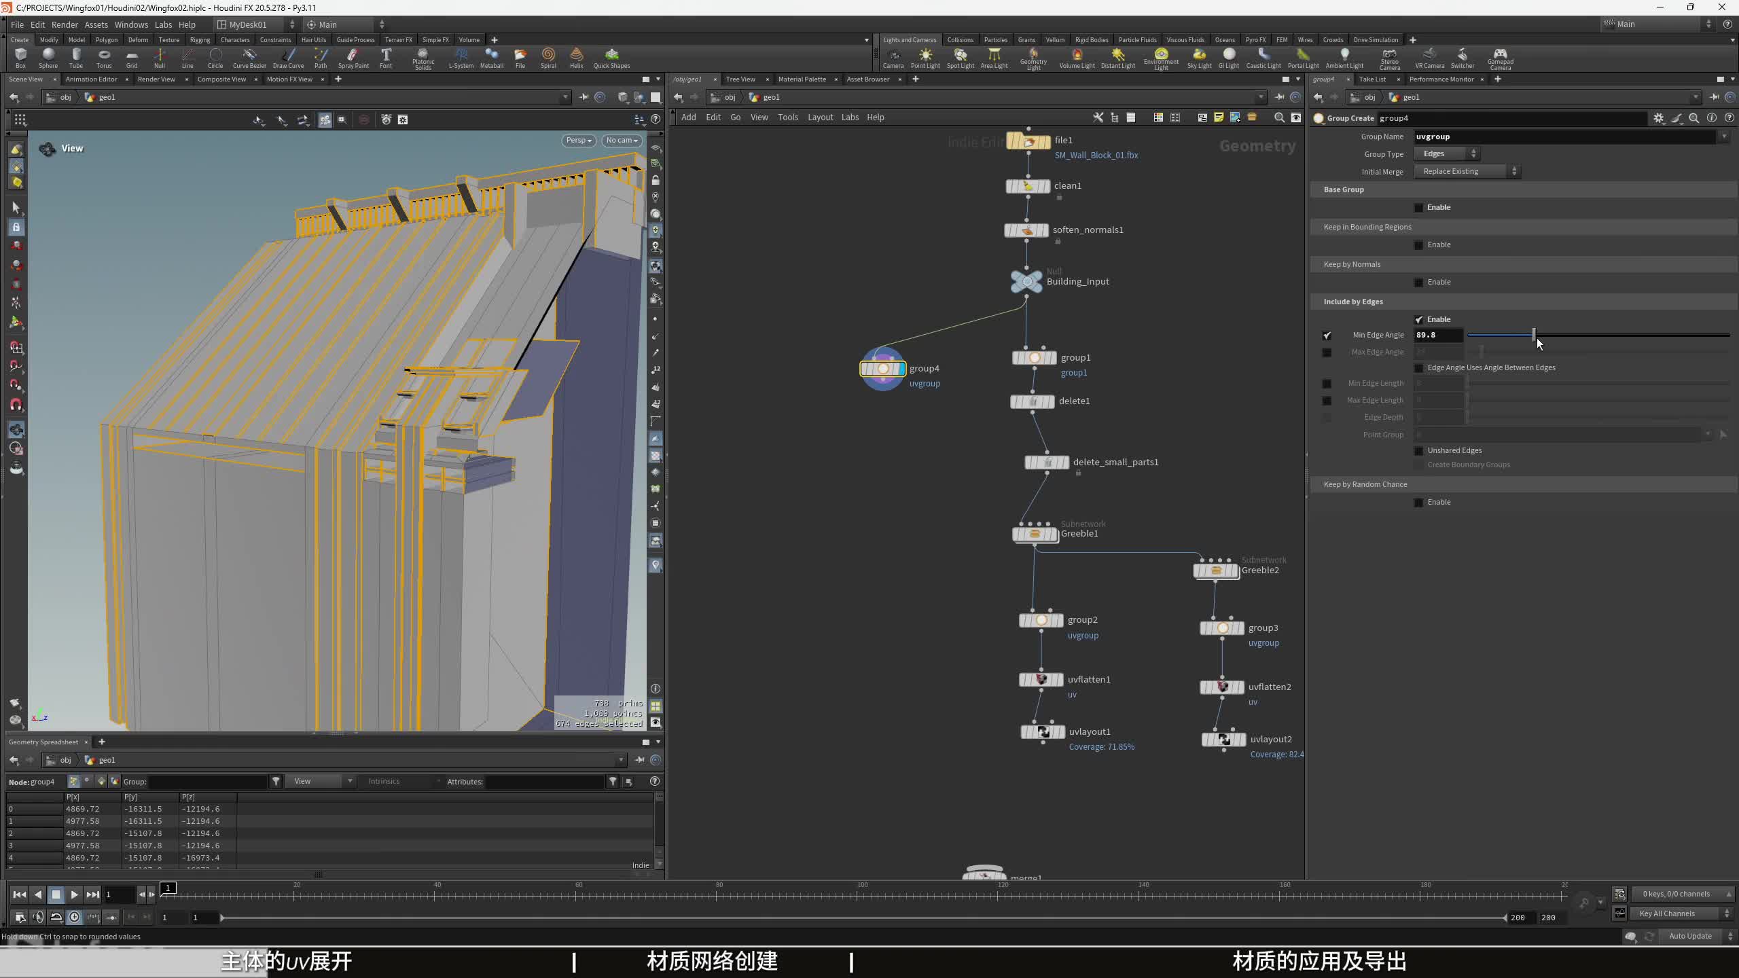Select the Building_Input null node
This screenshot has width=1739, height=978.
[1026, 281]
